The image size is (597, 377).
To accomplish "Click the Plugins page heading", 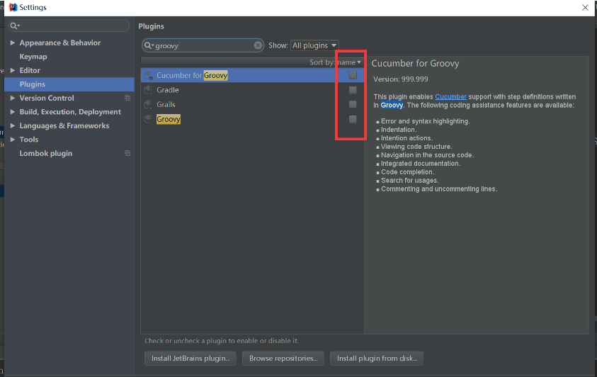I will coord(151,26).
